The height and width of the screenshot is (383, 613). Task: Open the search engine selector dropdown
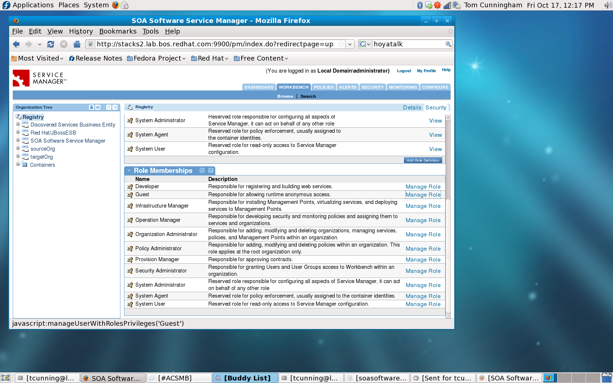tap(365, 44)
